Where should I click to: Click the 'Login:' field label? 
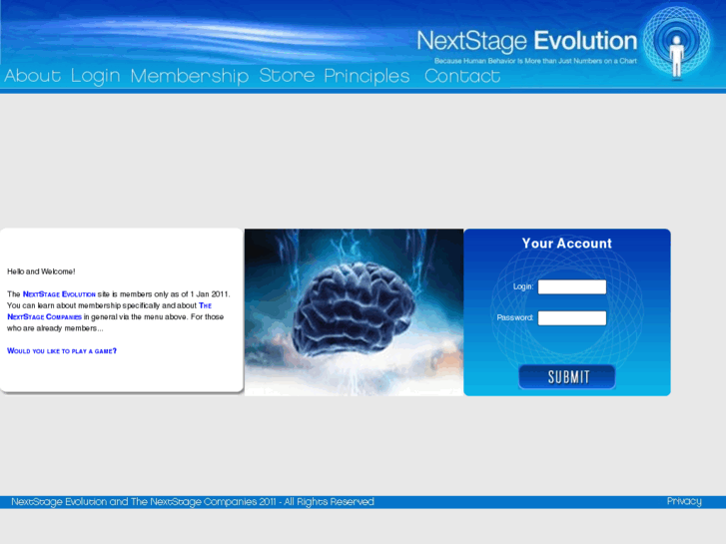[523, 287]
